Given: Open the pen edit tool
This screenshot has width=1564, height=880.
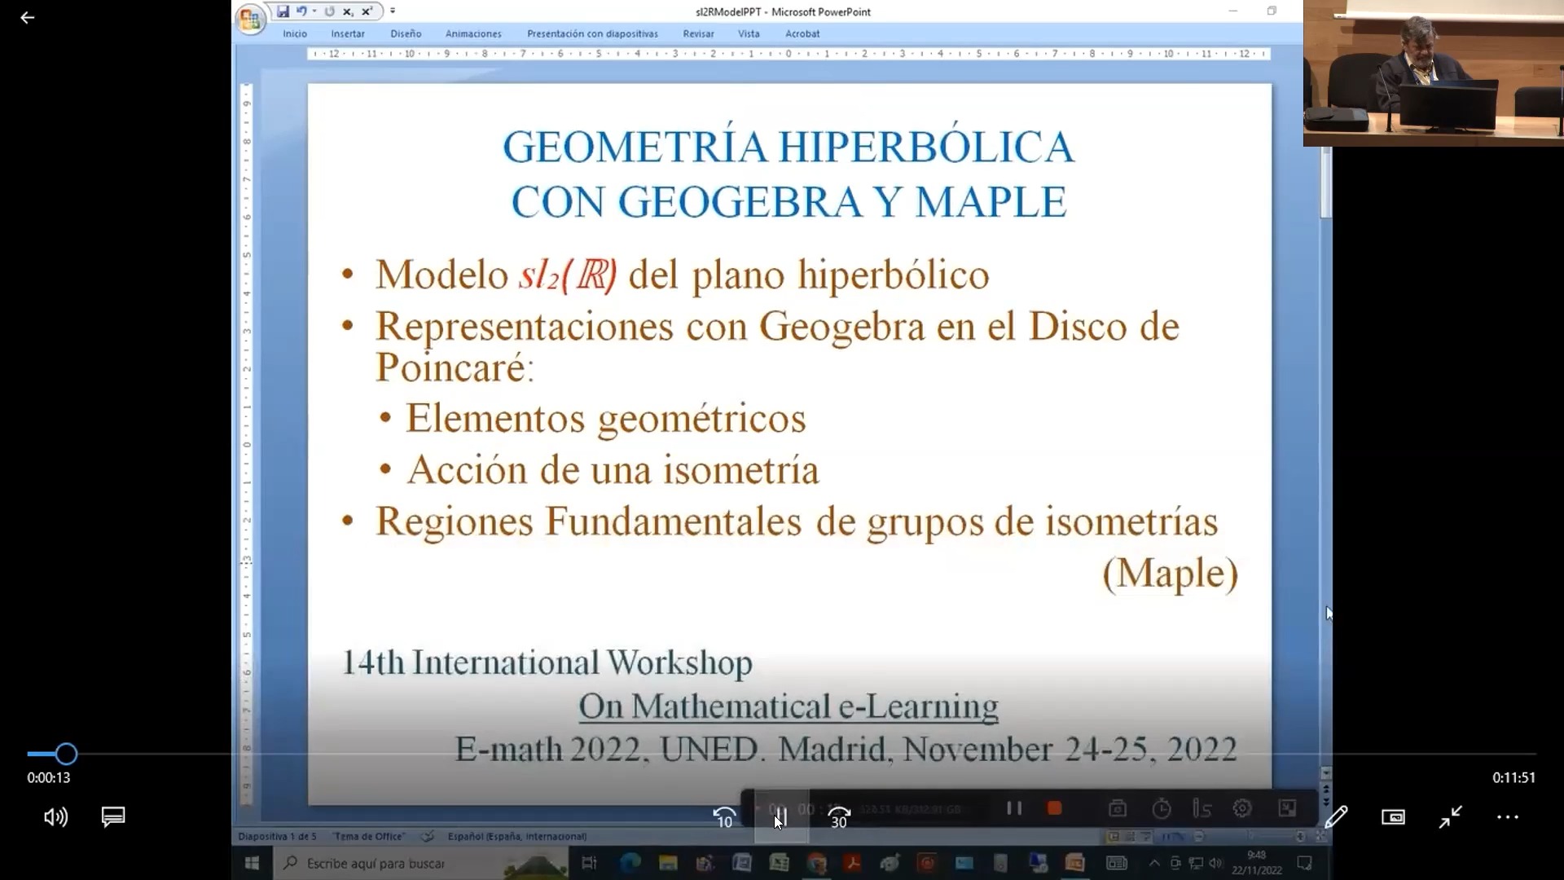Looking at the screenshot, I should coord(1336,816).
